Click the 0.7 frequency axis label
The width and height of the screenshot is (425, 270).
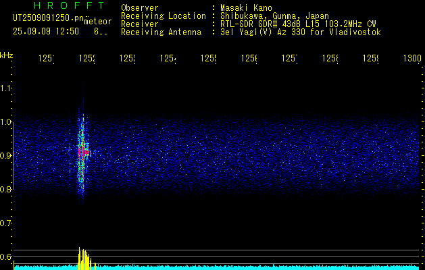[x=6, y=223]
